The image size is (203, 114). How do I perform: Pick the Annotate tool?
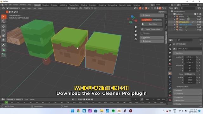tap(4, 45)
